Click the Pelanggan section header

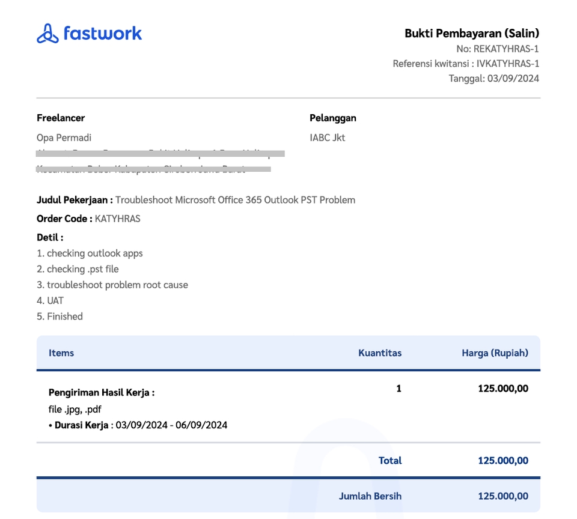coord(333,118)
